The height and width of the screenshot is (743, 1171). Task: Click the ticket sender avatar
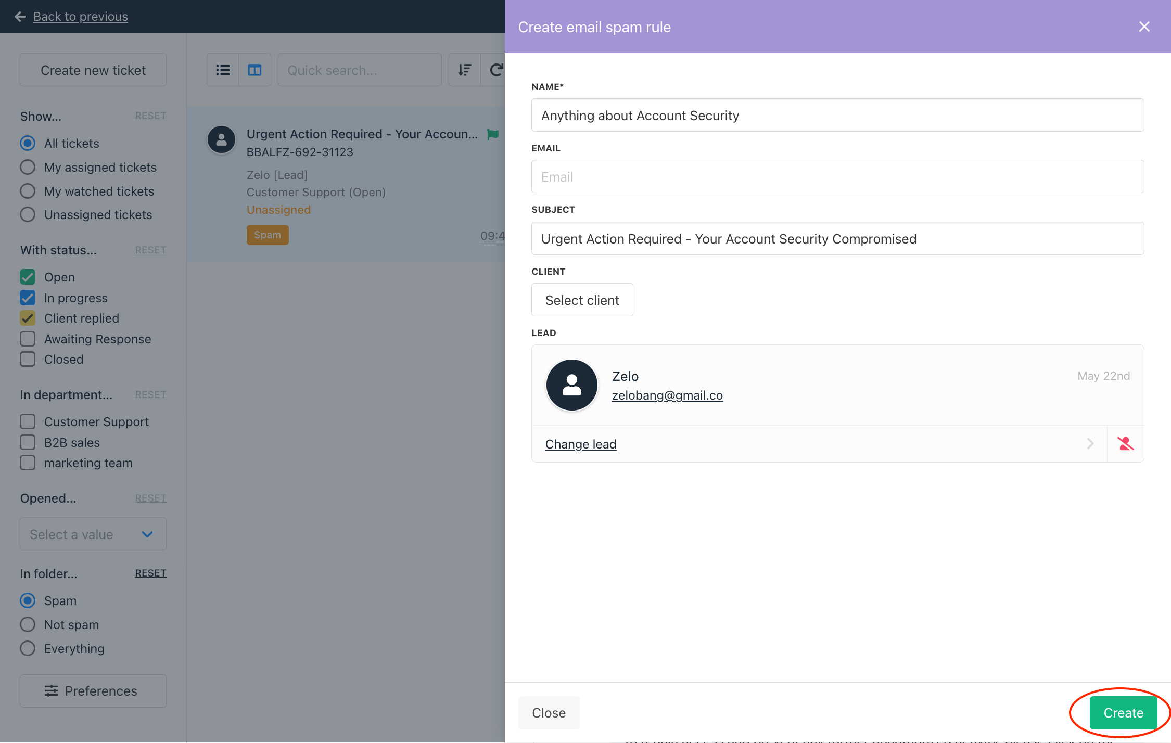point(222,139)
